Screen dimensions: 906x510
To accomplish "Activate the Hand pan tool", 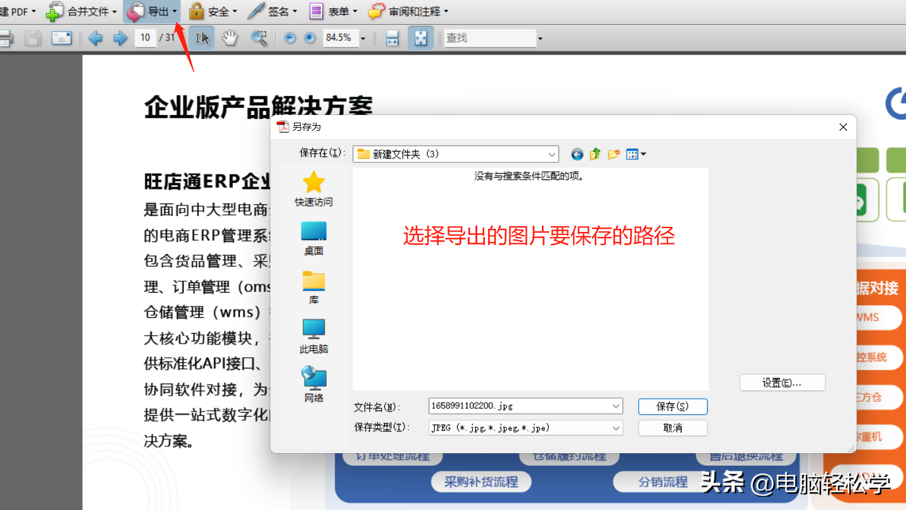I will [x=229, y=38].
